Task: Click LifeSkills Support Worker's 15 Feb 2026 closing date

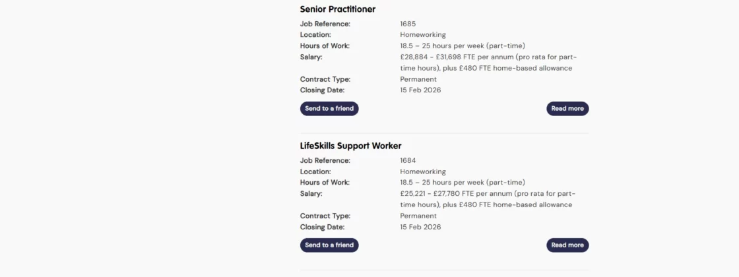Action: click(x=420, y=227)
